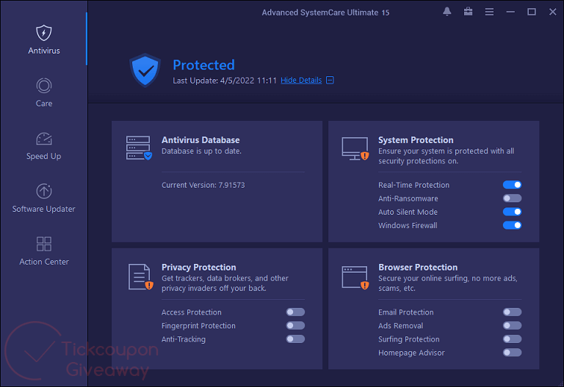This screenshot has width=564, height=387.
Task: Open the notifications bell icon
Action: (x=447, y=12)
